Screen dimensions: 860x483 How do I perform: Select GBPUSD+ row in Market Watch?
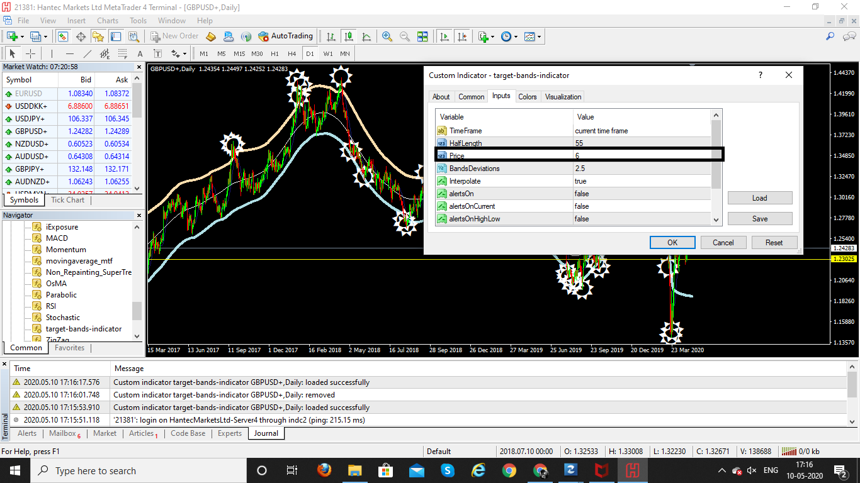(x=68, y=131)
